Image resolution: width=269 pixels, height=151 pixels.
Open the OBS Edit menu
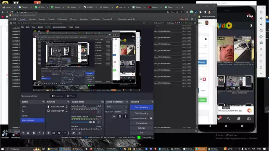pyautogui.click(x=28, y=27)
